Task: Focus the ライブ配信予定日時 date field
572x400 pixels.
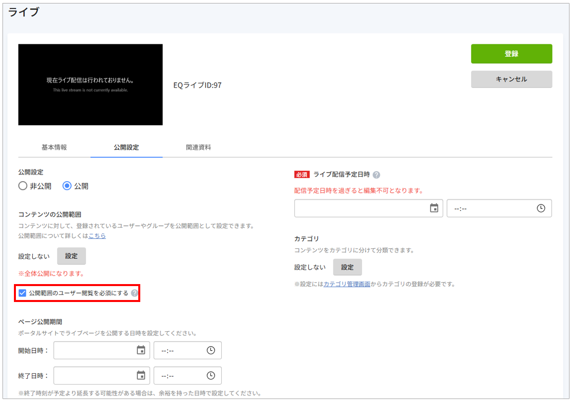Action: 369,208
